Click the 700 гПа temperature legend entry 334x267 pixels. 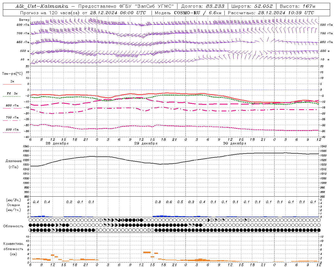pyautogui.click(x=12, y=118)
